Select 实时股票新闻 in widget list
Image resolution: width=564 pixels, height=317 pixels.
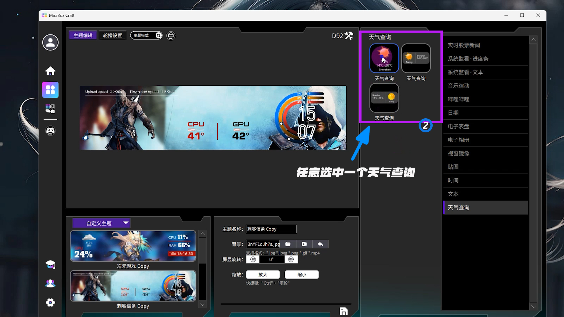click(486, 45)
